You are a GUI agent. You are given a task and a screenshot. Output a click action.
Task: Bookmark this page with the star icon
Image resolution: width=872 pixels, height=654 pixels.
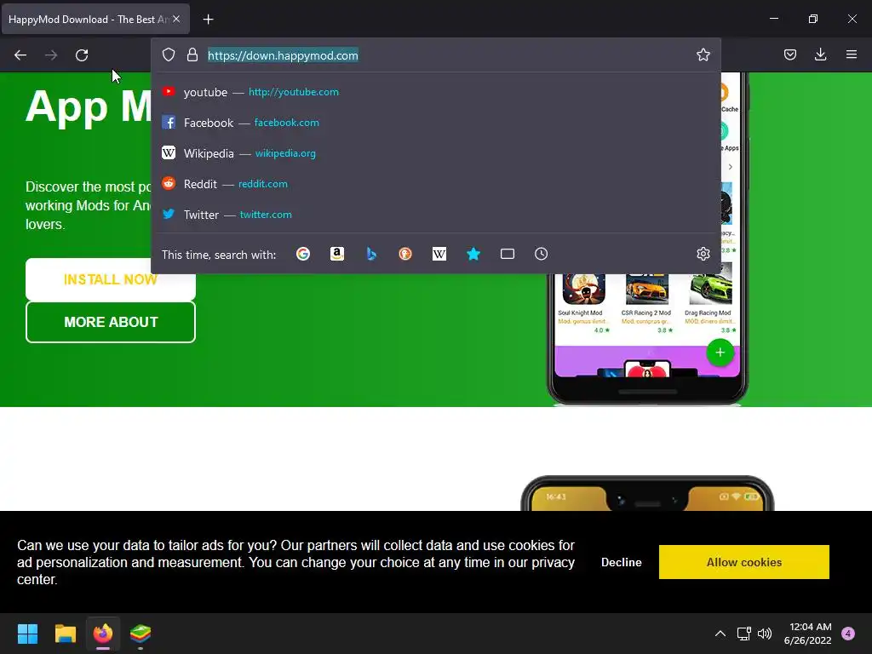(703, 54)
